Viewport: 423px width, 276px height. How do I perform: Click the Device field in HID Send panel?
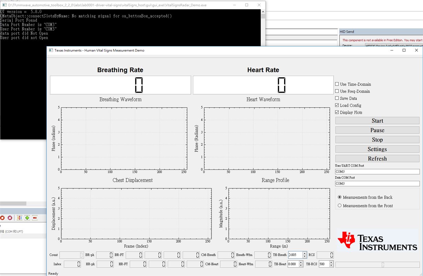click(x=394, y=45)
